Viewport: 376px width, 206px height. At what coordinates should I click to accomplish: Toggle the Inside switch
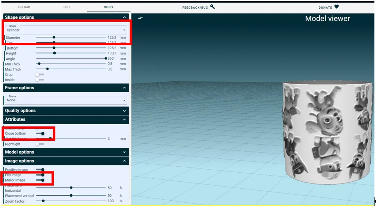(40, 80)
